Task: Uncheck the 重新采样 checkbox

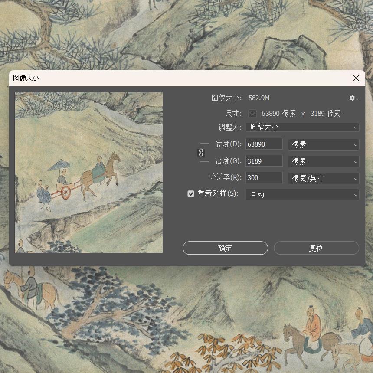Action: click(x=191, y=194)
